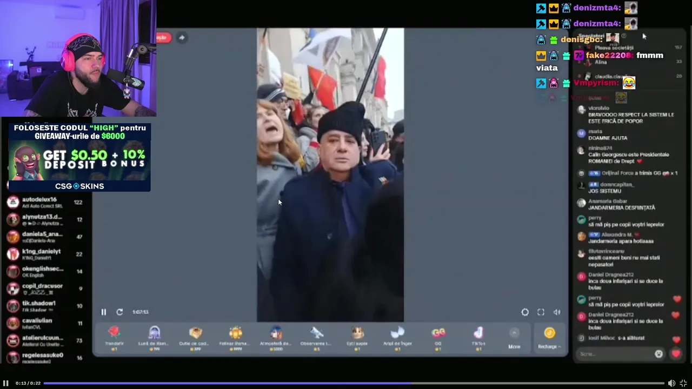The image size is (692, 389).
Task: Click denisgbc overlay chat avatar
Action: coord(612,39)
